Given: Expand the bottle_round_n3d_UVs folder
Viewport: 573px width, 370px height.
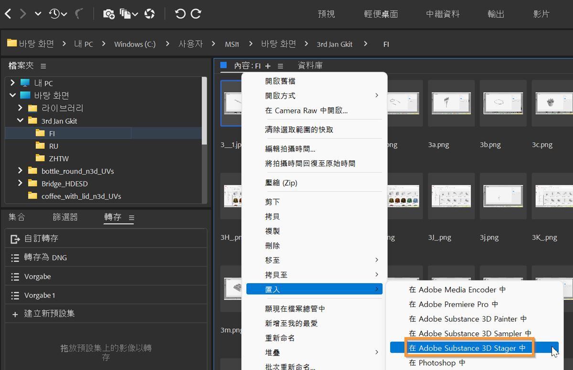Looking at the screenshot, I should [20, 171].
